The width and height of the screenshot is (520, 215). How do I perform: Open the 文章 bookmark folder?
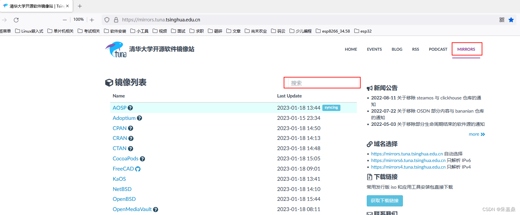click(234, 31)
